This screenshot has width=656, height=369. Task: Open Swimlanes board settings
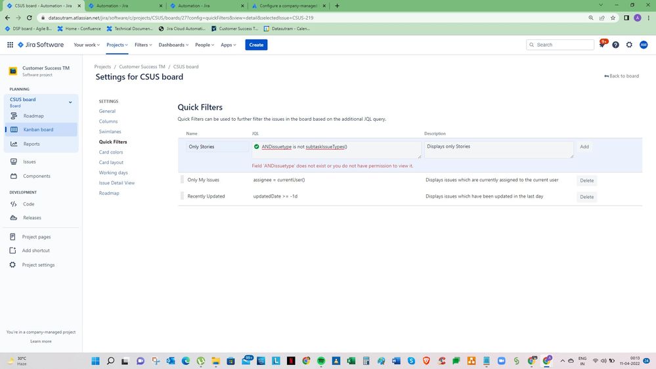tap(110, 132)
